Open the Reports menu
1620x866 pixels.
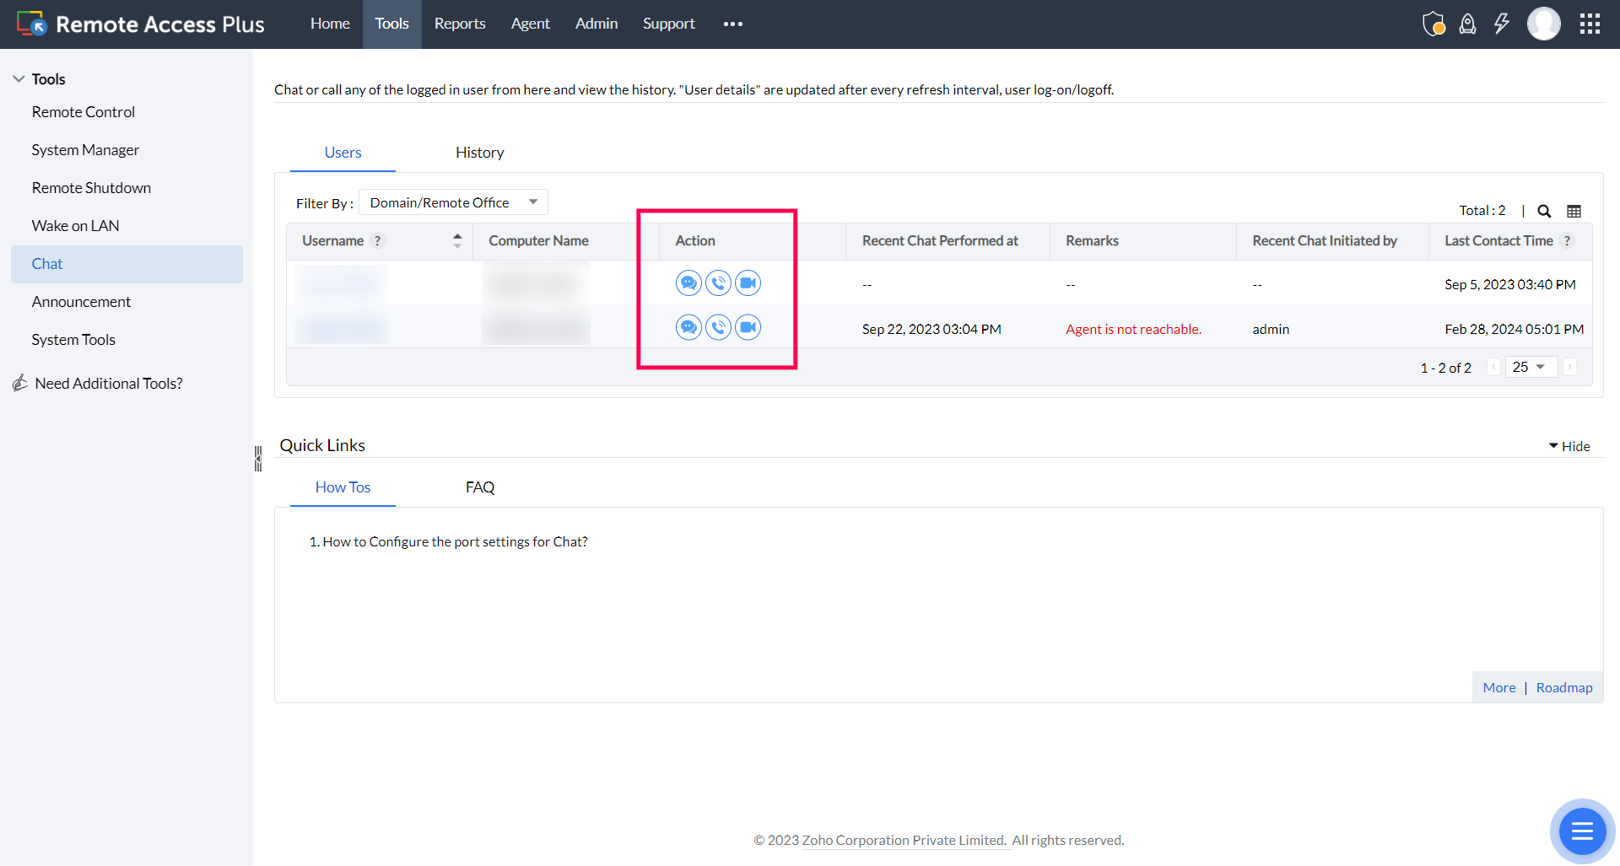click(x=460, y=24)
